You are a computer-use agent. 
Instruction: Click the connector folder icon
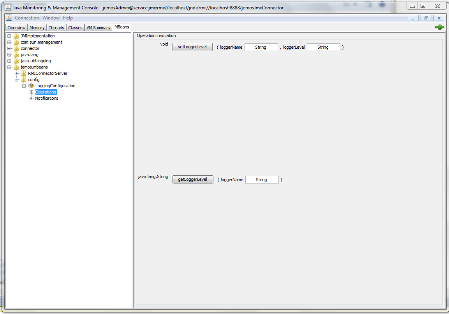[x=16, y=48]
